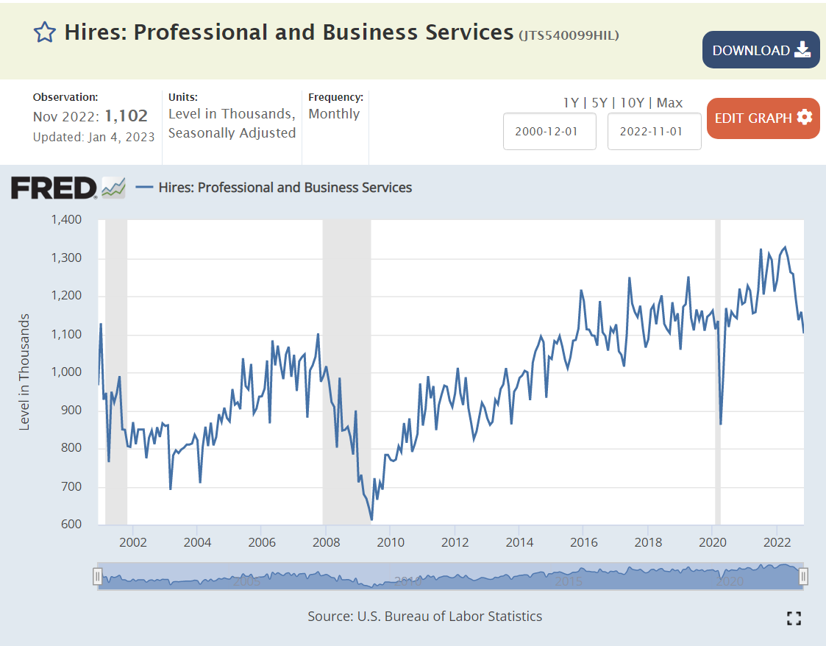The height and width of the screenshot is (646, 826).
Task: Click the end date field 2022-11-01
Action: 654,132
